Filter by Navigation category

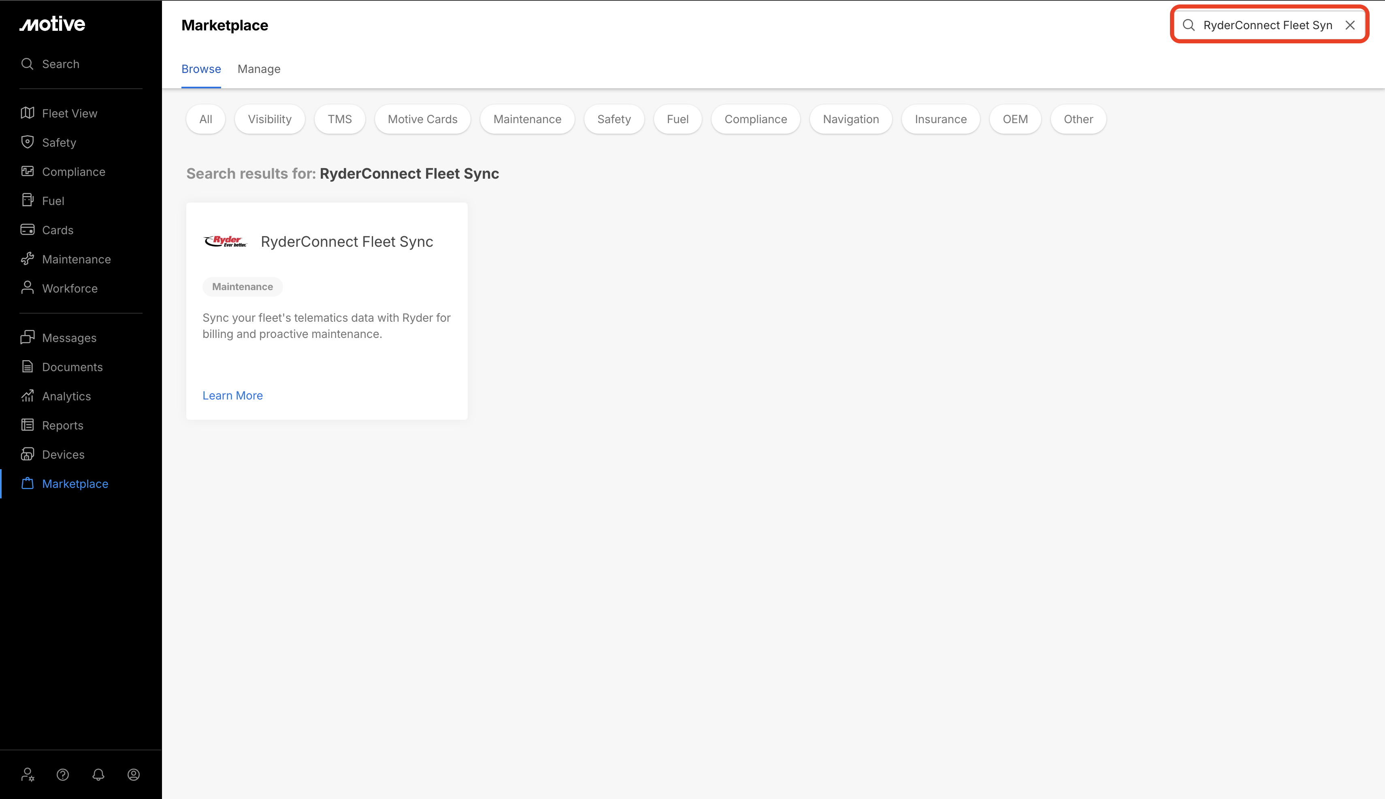[x=851, y=119]
